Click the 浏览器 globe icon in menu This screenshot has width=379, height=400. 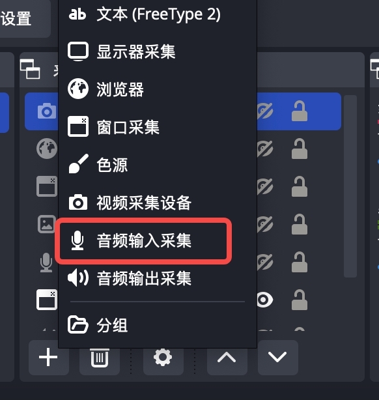(x=78, y=89)
